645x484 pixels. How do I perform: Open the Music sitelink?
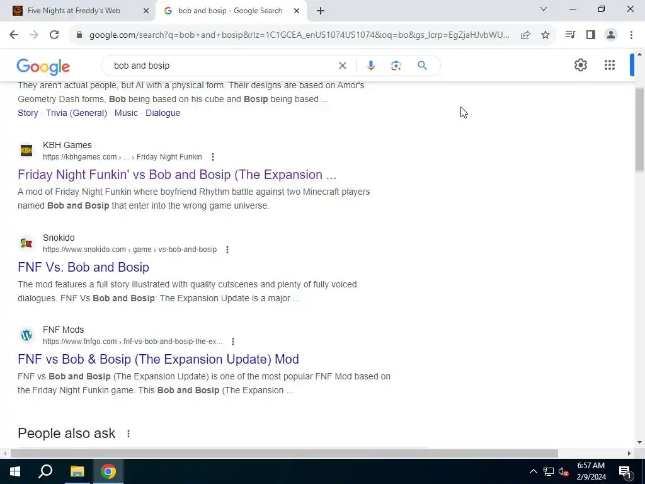click(126, 113)
